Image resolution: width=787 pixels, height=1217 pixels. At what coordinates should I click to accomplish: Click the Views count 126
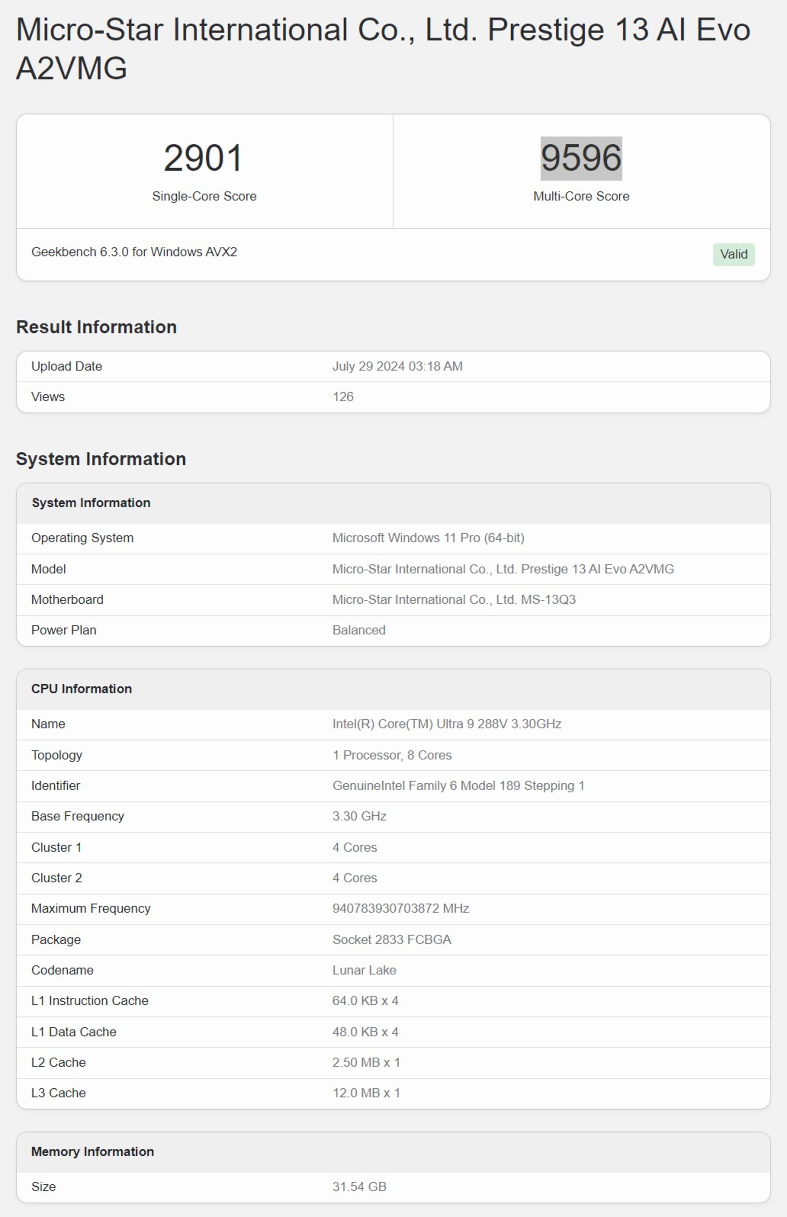click(x=343, y=397)
